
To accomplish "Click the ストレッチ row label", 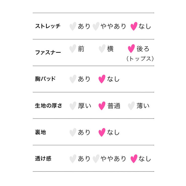I will (48, 26).
